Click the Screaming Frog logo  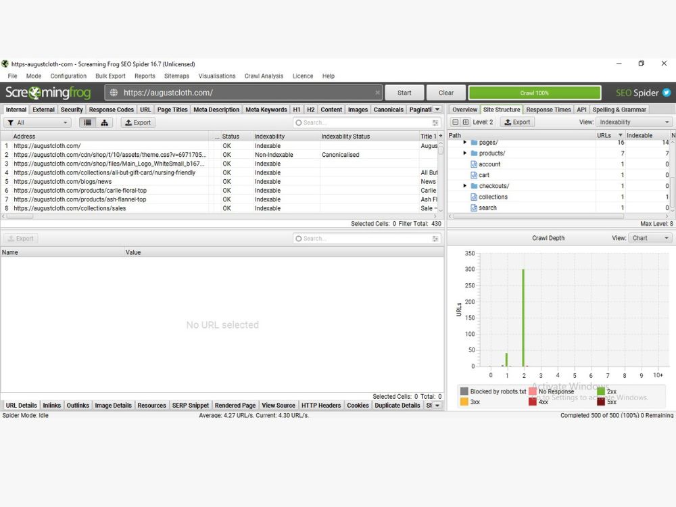tap(48, 93)
